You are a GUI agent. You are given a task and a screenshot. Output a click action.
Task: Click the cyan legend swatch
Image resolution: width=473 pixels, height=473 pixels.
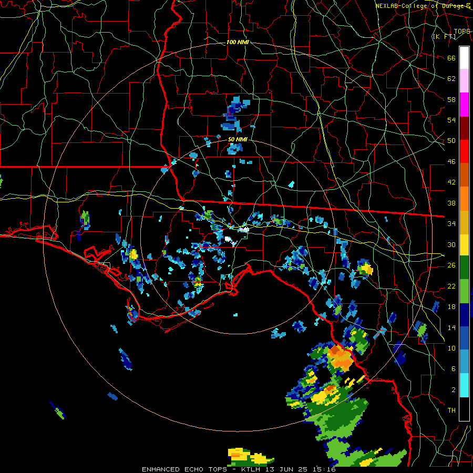(x=464, y=385)
